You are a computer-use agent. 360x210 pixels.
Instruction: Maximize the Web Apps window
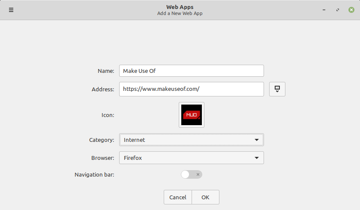tap(338, 10)
